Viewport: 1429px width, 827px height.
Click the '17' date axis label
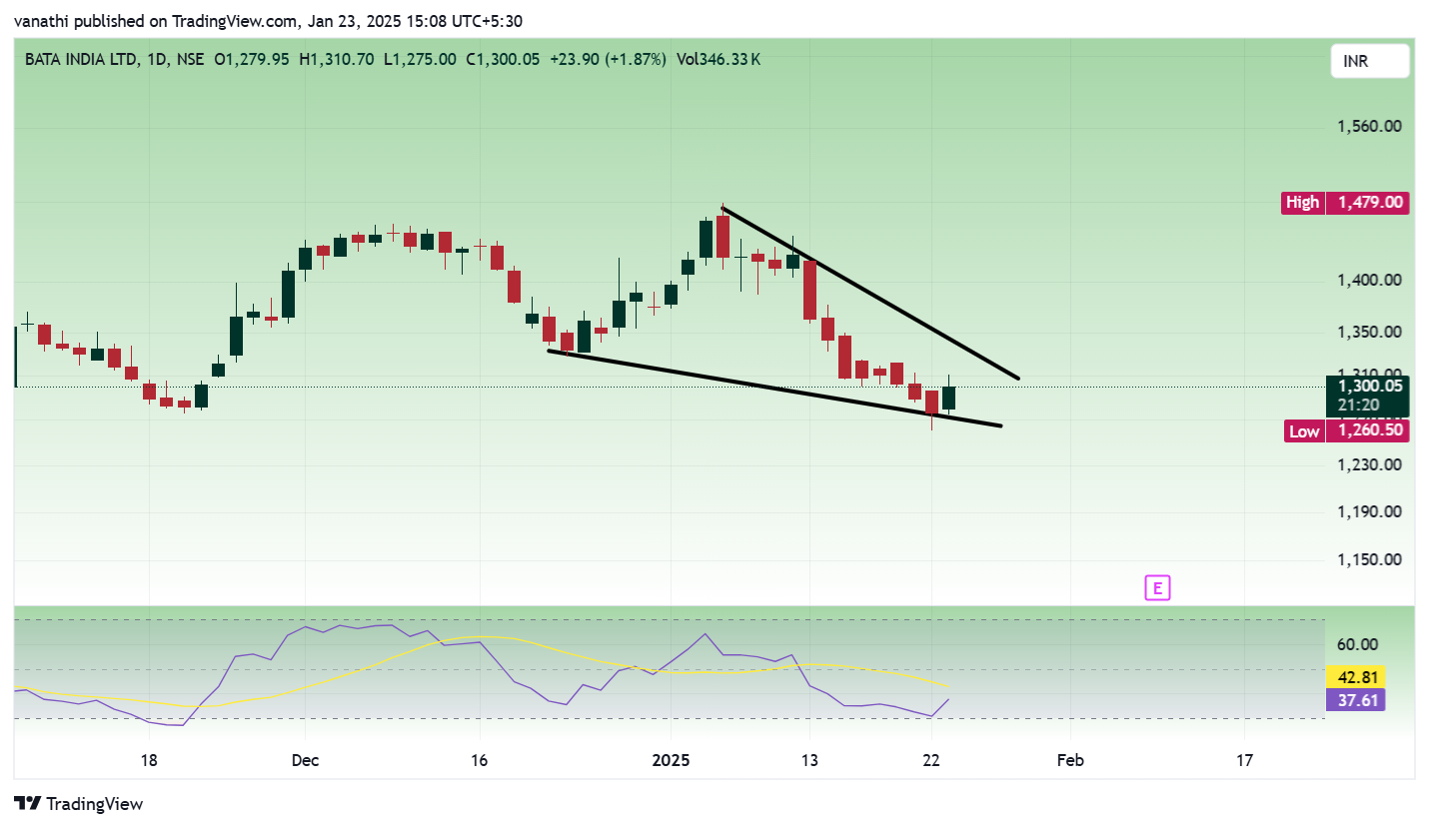1245,761
